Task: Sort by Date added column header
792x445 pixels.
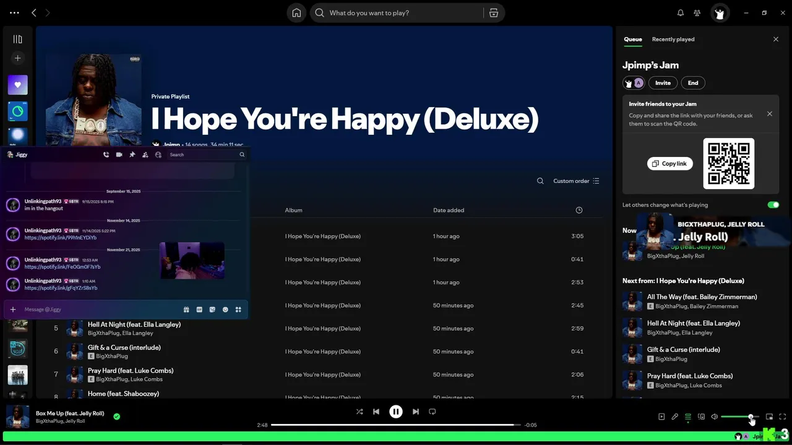Action: coord(449,210)
